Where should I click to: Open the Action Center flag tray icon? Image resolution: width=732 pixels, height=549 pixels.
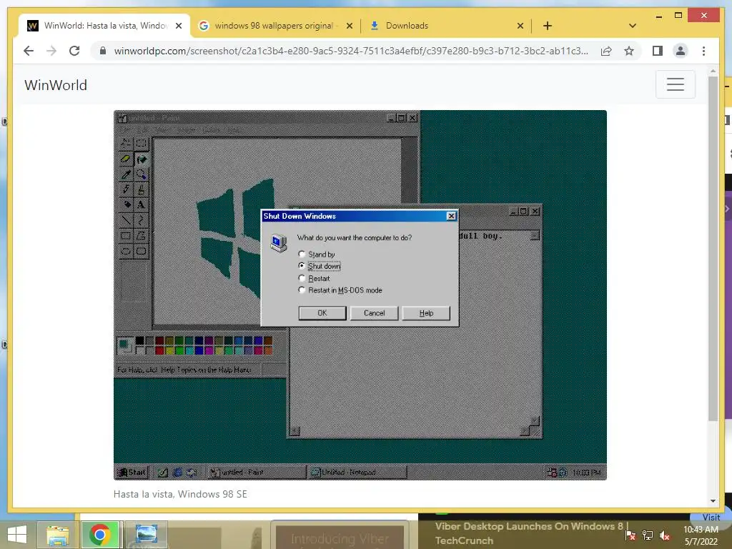630,535
